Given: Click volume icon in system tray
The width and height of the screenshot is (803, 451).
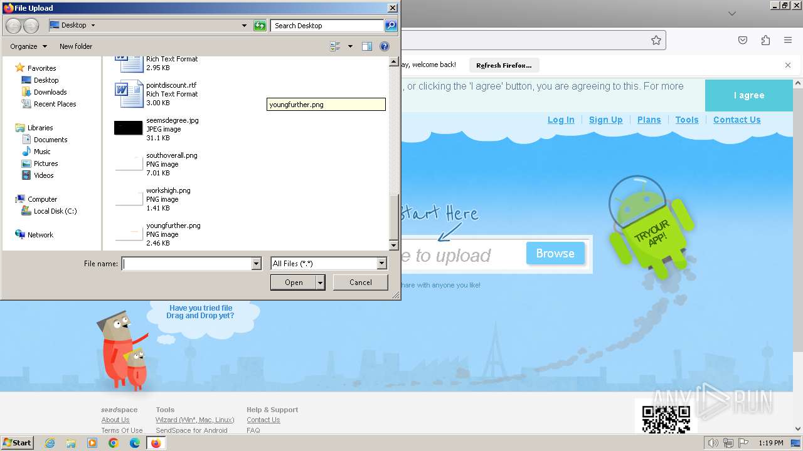Looking at the screenshot, I should 713,443.
